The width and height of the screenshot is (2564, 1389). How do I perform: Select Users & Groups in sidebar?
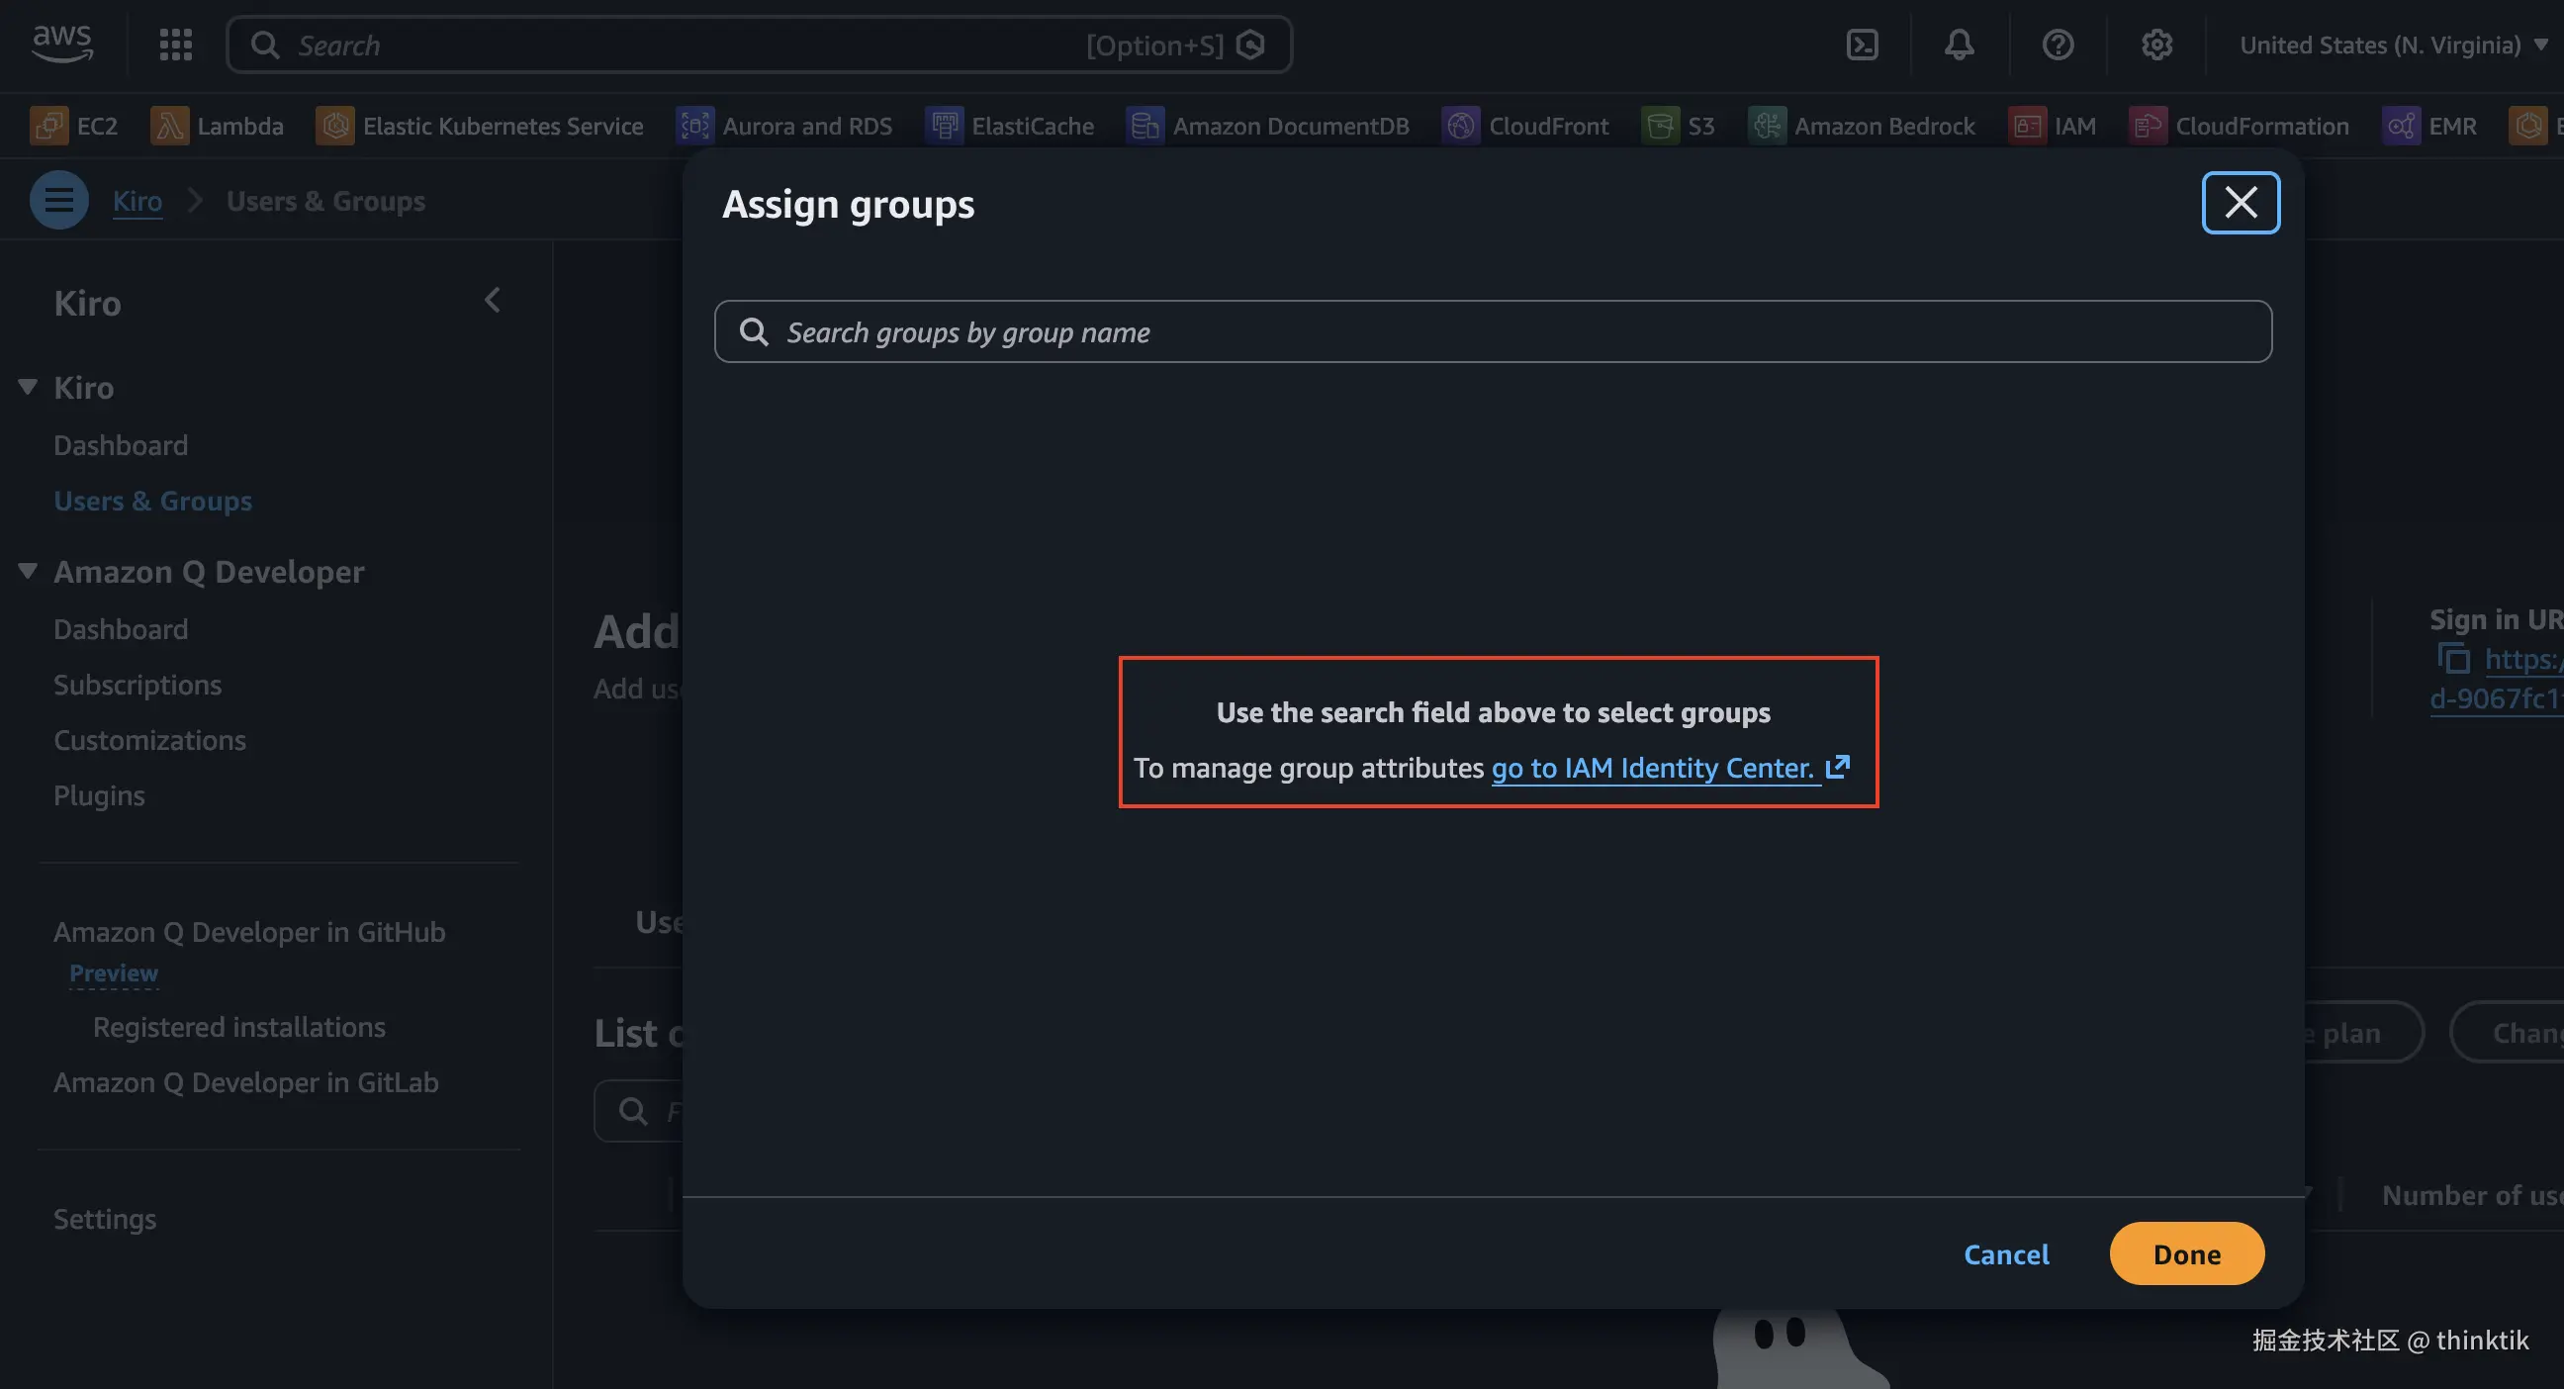pos(152,501)
